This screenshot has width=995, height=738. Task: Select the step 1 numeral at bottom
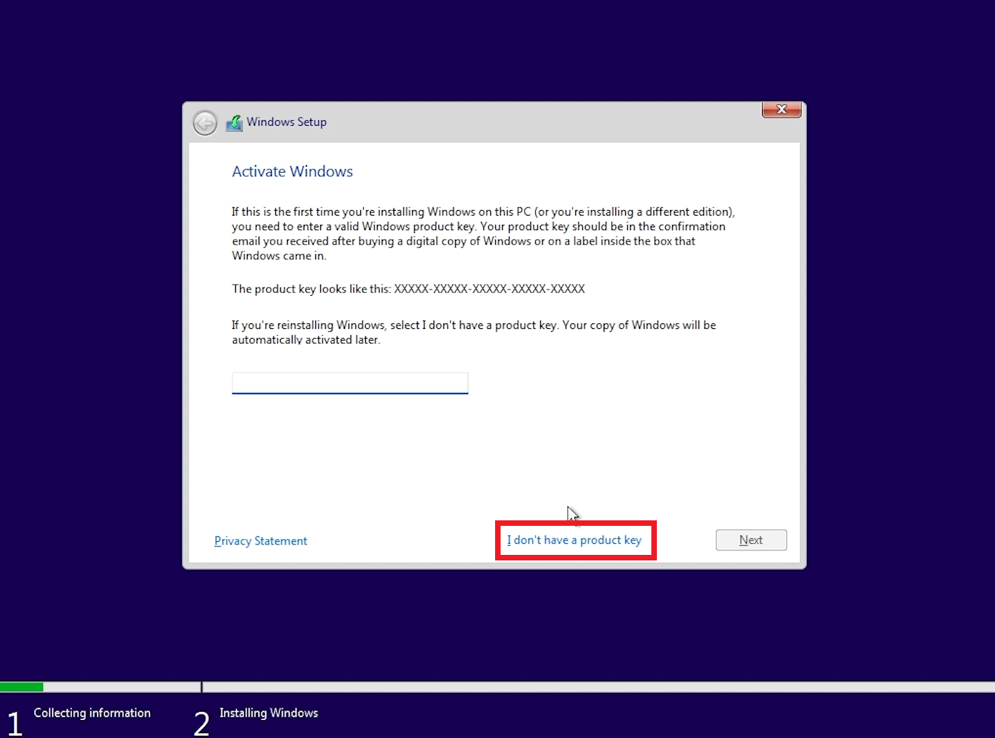click(15, 722)
